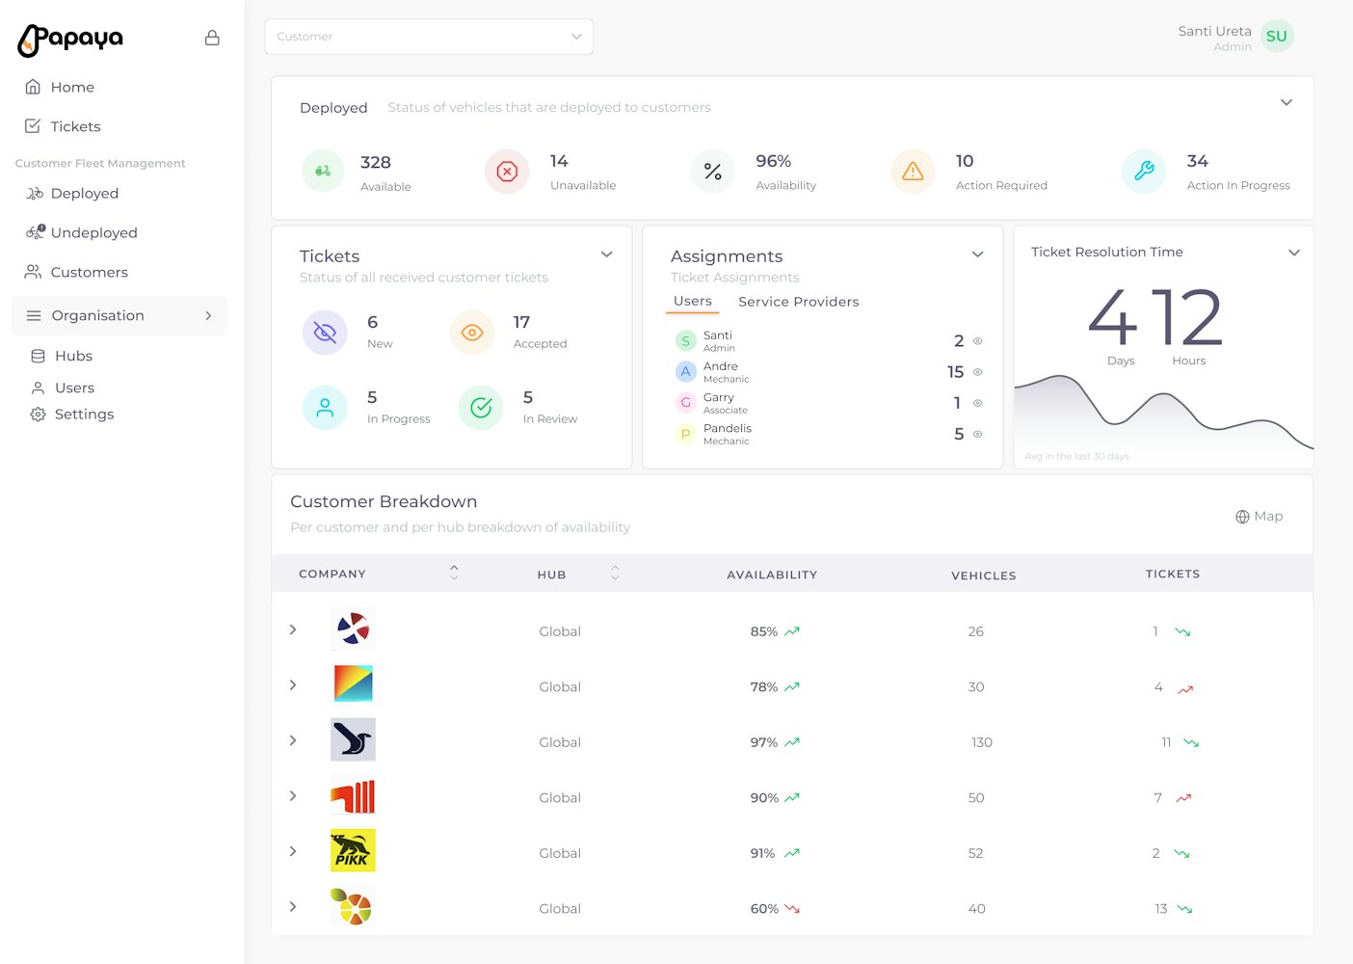Click the 13 tickets value

(x=1161, y=909)
